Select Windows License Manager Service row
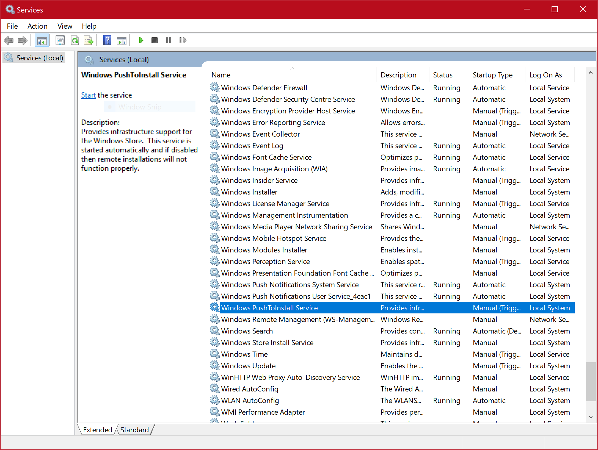 pos(392,204)
